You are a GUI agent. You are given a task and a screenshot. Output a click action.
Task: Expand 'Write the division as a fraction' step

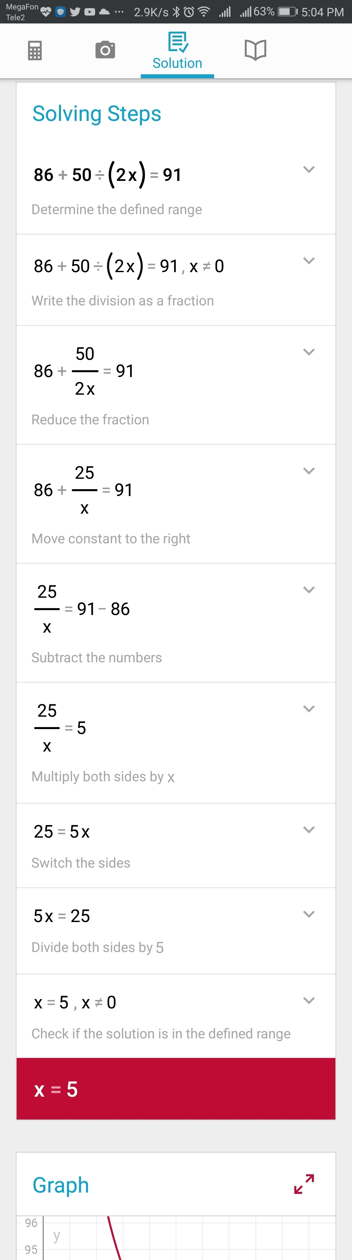pyautogui.click(x=308, y=261)
